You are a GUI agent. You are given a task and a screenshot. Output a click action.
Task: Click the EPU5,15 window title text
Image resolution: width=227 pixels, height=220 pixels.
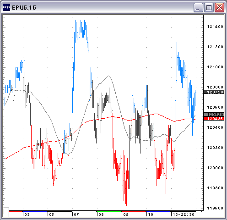(24, 8)
